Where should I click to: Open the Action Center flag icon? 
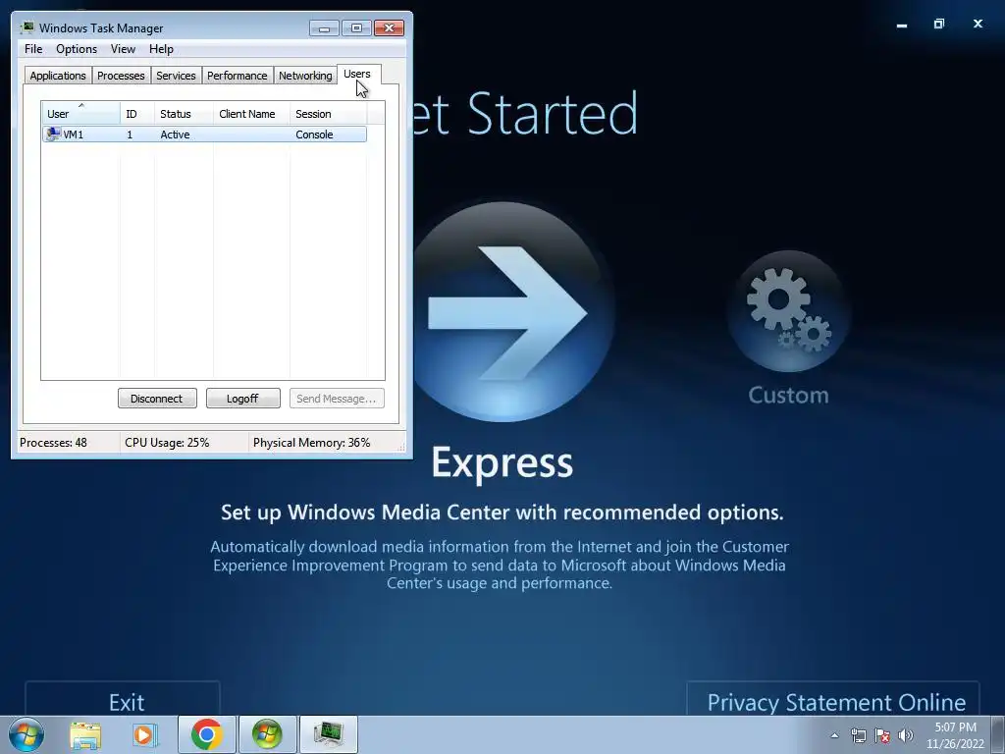(x=882, y=735)
